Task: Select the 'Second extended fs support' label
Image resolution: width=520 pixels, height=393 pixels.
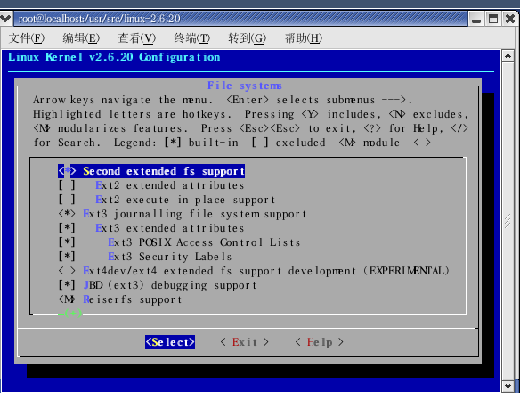Action: 164,171
